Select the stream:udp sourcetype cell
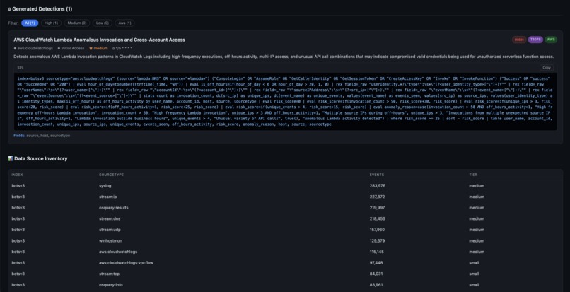Screen dimensions: 570x292 coord(109,230)
